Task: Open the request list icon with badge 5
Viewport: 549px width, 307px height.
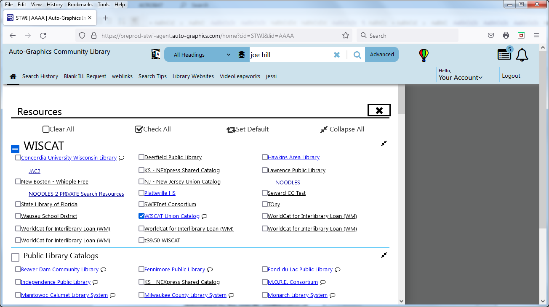Action: coord(505,54)
